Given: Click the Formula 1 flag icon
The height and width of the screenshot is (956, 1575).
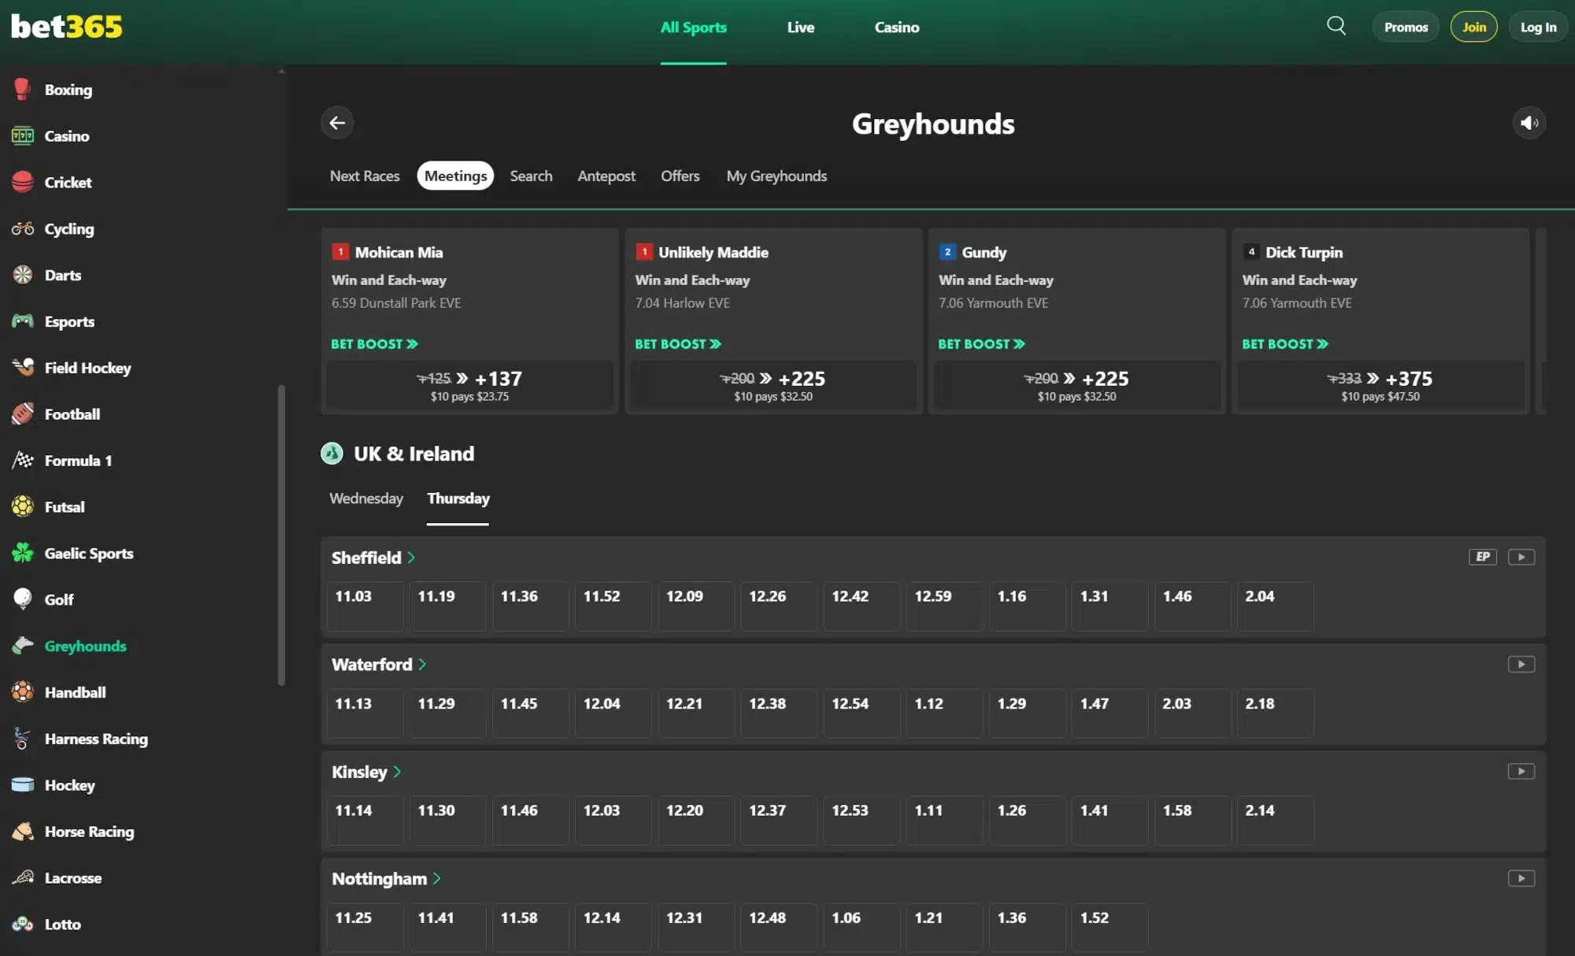Looking at the screenshot, I should point(22,460).
